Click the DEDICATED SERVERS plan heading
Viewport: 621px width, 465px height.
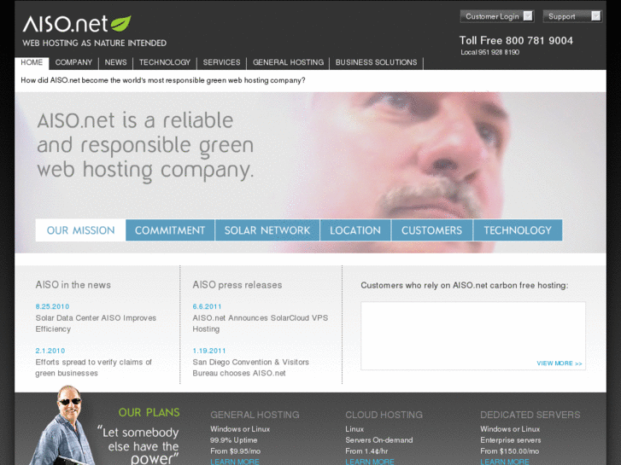click(x=530, y=415)
